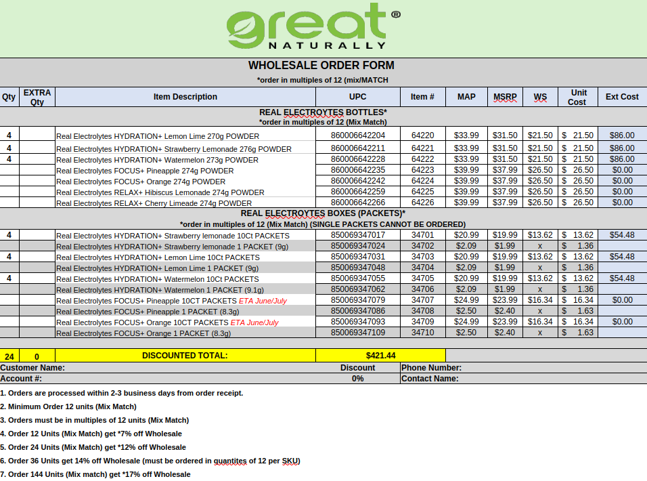Click the EXTRA Qty column header

[37, 97]
